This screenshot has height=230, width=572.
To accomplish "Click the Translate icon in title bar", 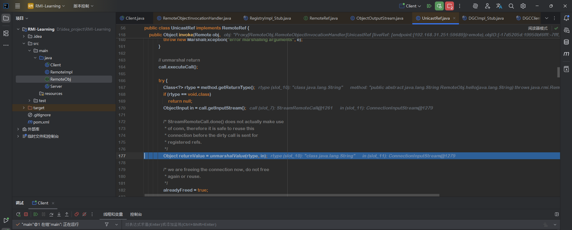I will 499,6.
